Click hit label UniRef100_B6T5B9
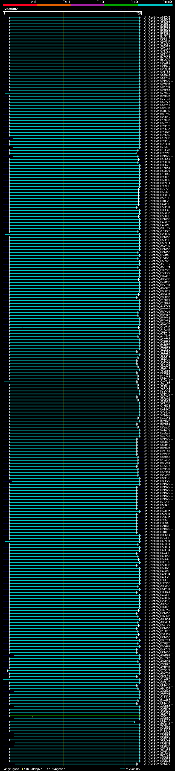The image size is (175, 771). tap(157, 33)
